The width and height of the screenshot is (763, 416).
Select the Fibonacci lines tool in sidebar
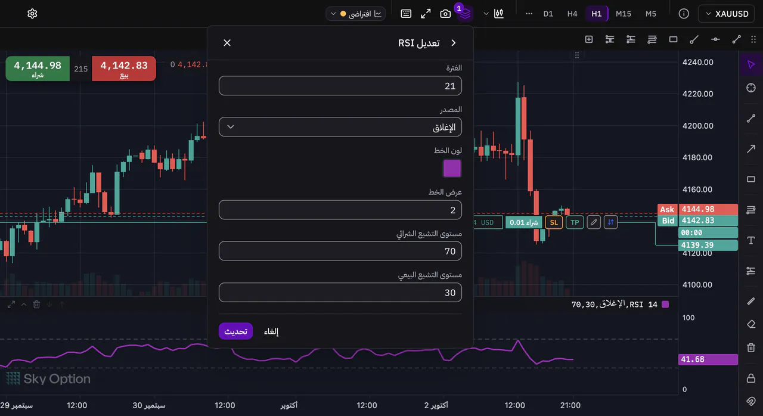[751, 210]
